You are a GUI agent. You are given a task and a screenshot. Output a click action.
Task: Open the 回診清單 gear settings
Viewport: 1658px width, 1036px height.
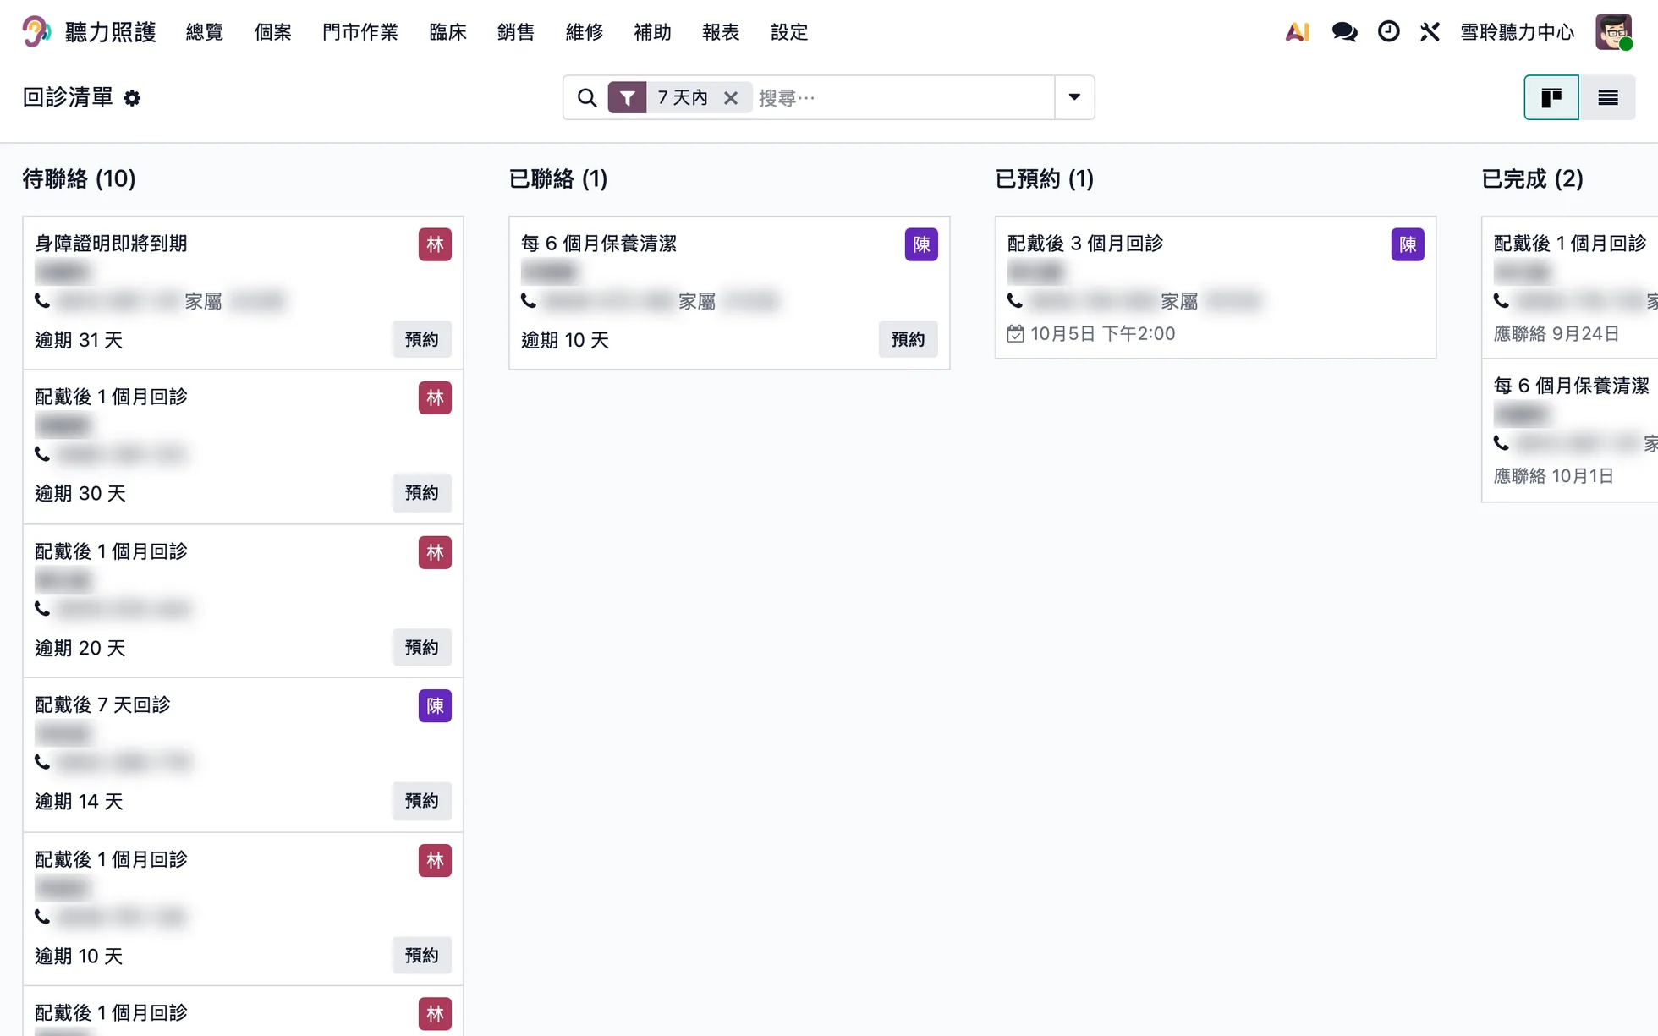point(132,98)
